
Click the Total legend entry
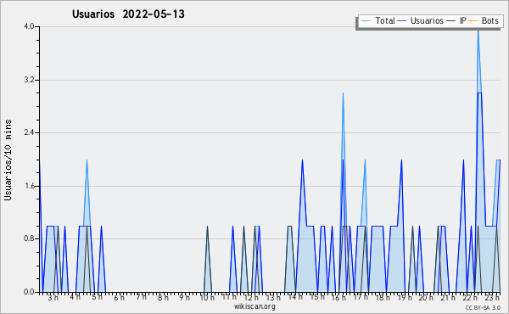coord(378,20)
